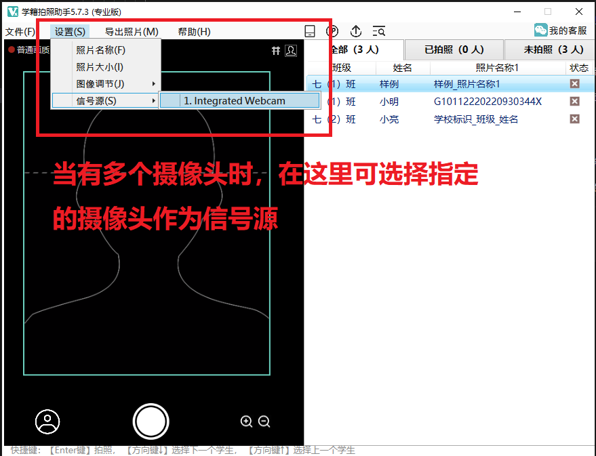596x456 pixels.
Task: Click the upload arrow toolbar icon
Action: tap(355, 31)
